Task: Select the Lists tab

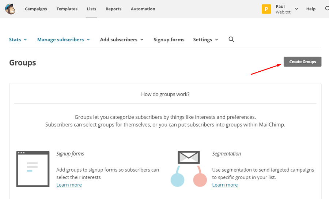Action: pos(92,9)
